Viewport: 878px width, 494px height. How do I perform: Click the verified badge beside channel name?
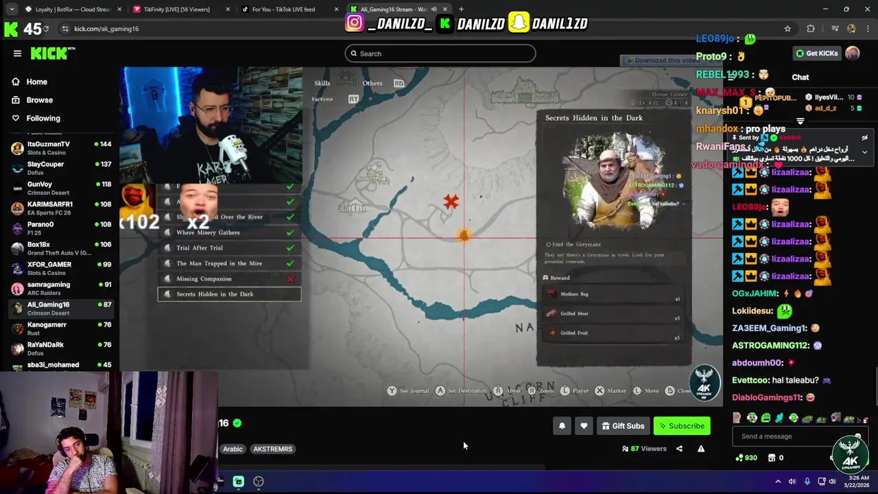[x=237, y=423]
